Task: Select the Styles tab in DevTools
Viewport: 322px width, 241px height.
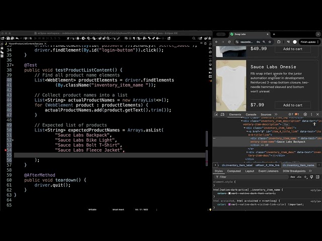Action: (x=219, y=171)
